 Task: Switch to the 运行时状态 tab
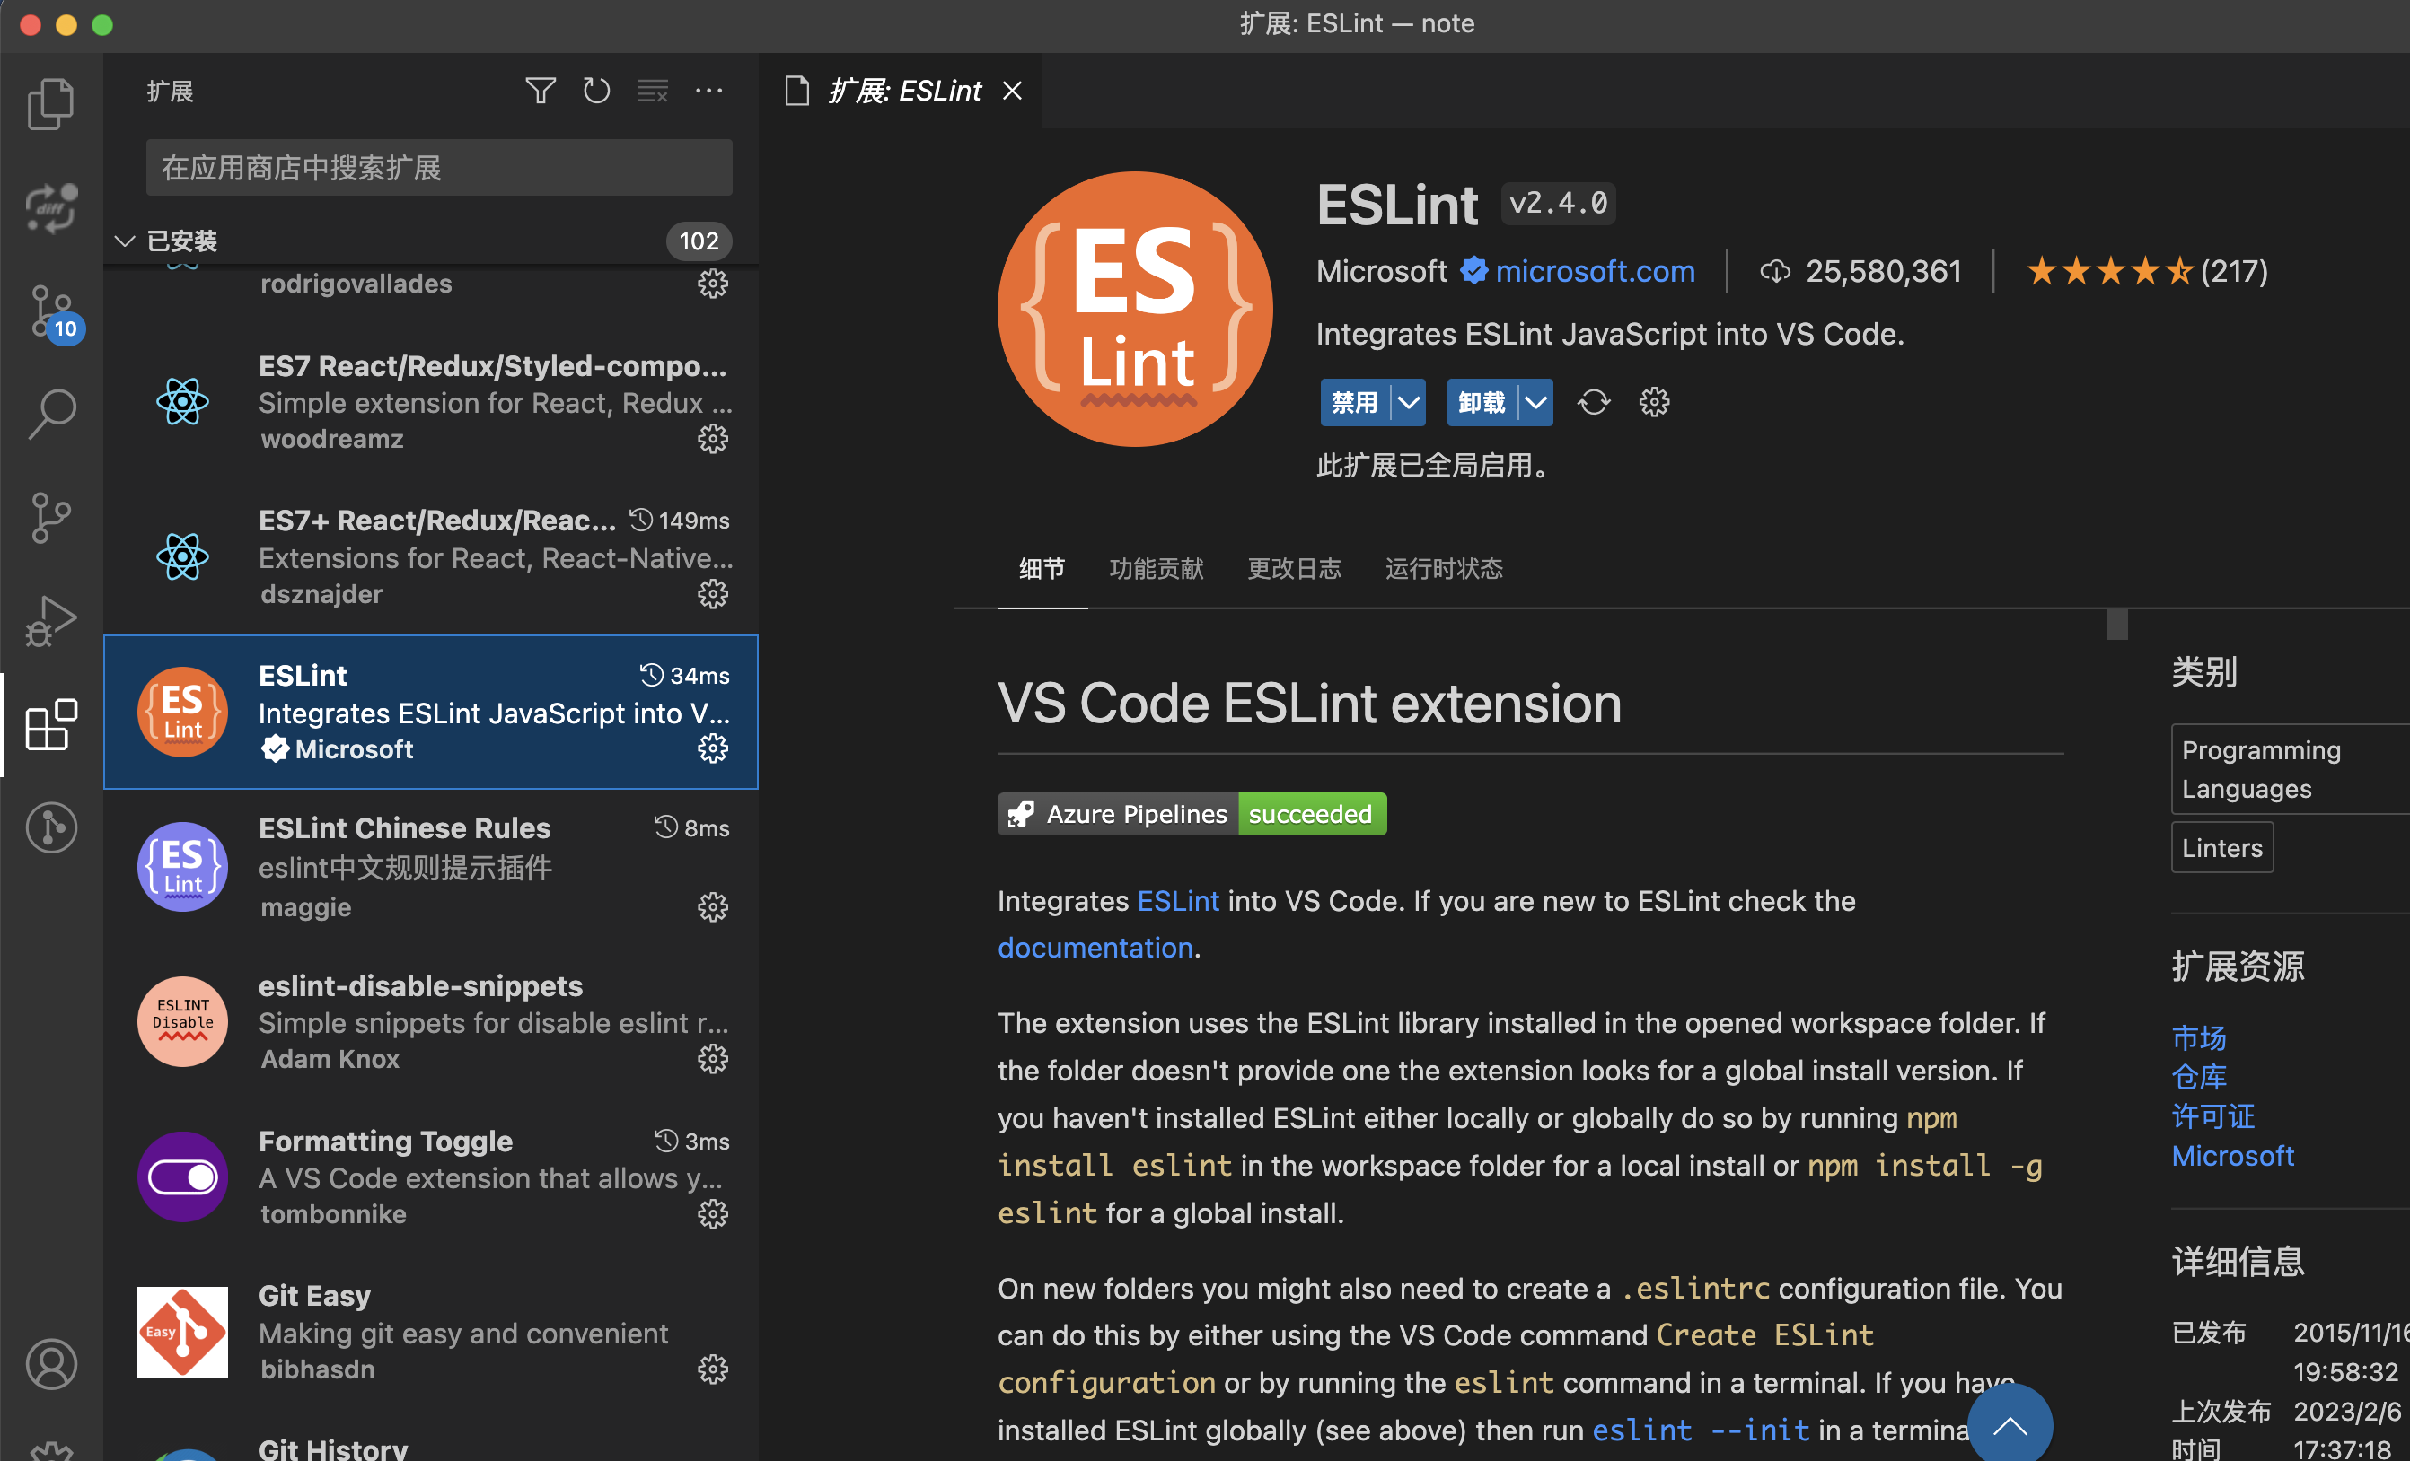[x=1444, y=569]
